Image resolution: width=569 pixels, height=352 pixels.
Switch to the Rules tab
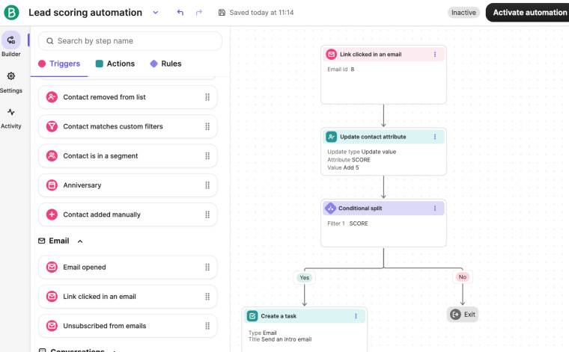pyautogui.click(x=165, y=64)
